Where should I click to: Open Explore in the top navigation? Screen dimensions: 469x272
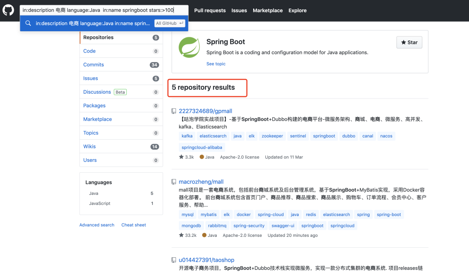(297, 10)
